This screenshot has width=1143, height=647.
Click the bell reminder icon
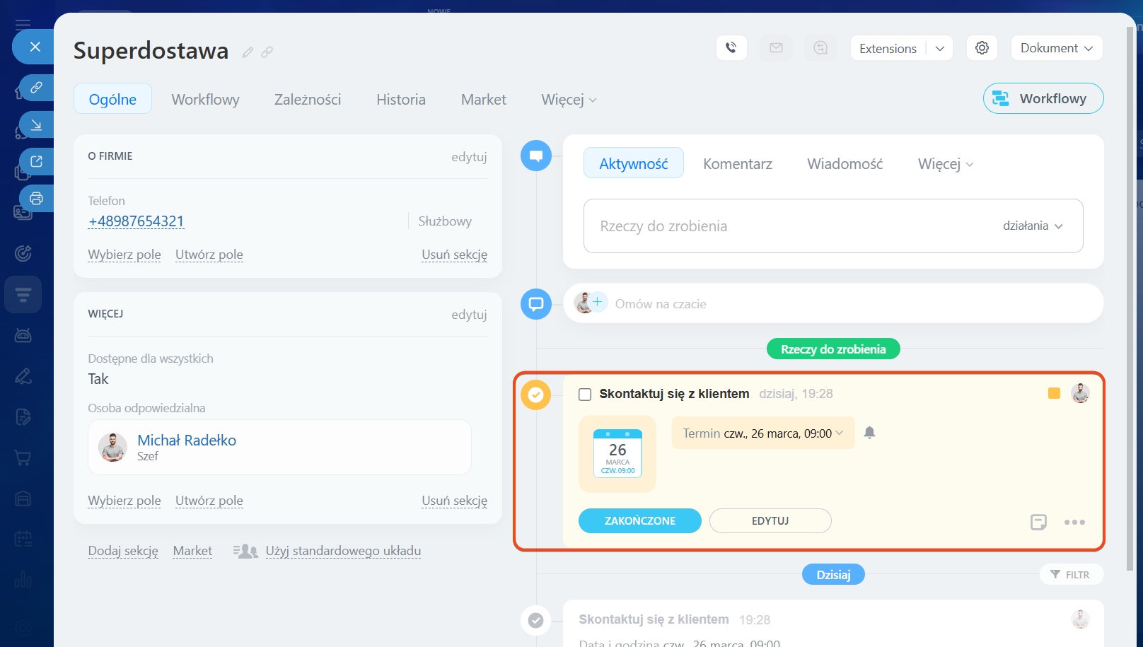point(870,433)
